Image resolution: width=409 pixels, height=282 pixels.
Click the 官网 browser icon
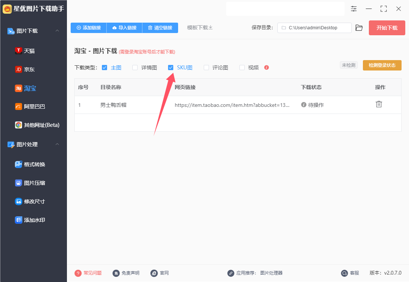pyautogui.click(x=154, y=273)
